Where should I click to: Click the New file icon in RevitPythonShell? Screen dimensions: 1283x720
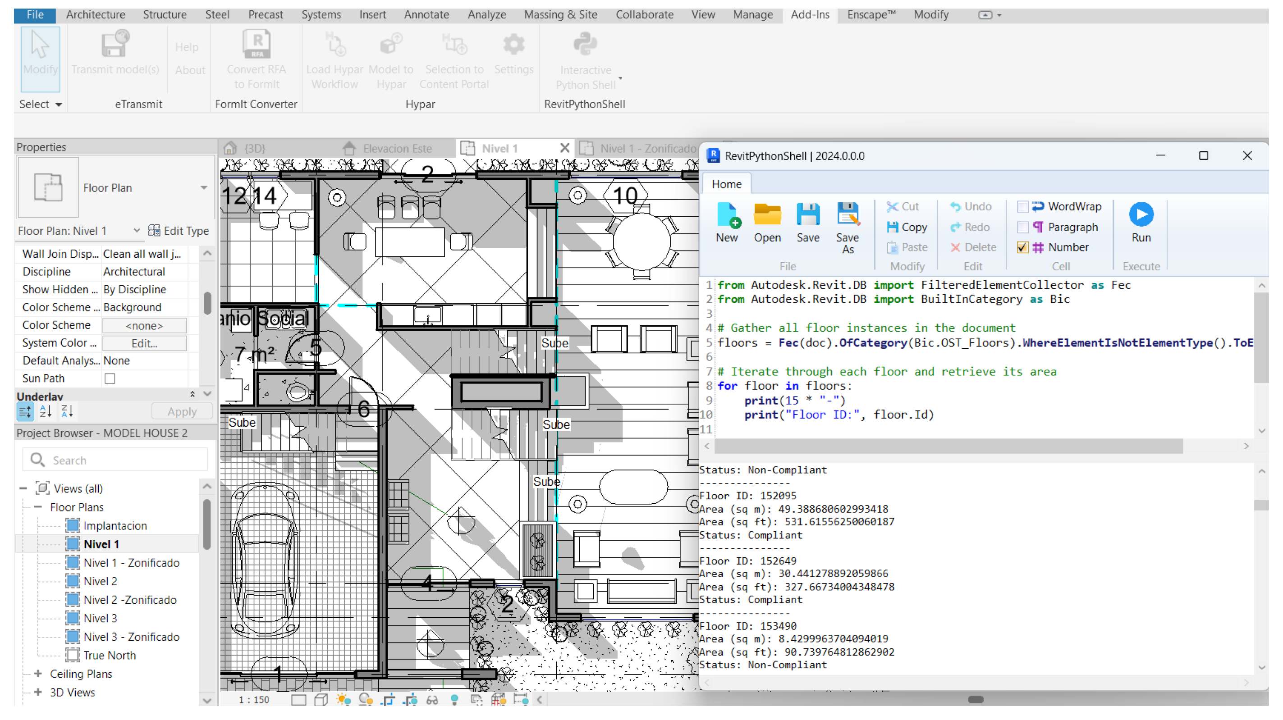click(x=727, y=216)
